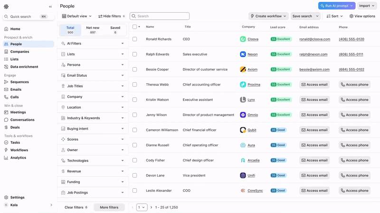Click the Unifi company logo icon

click(x=243, y=176)
